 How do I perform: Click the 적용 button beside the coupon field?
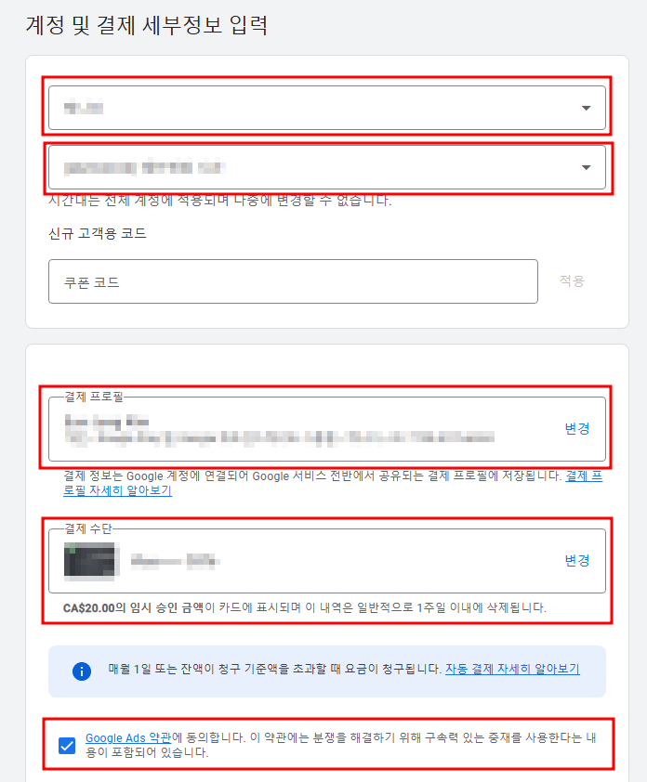tap(572, 280)
